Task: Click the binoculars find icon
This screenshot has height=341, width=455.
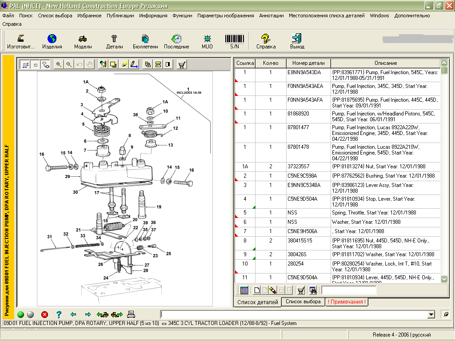Action: coord(312,290)
